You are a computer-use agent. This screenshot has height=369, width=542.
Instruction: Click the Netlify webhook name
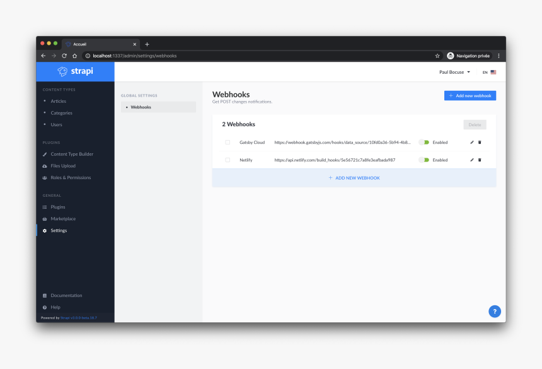(246, 160)
